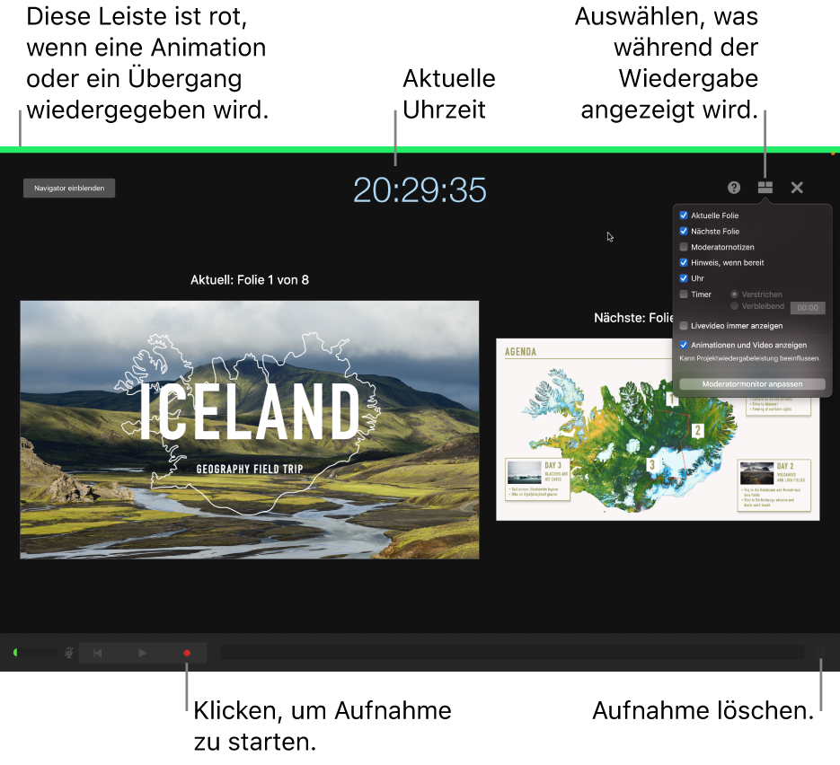Select the Verbleibend radio button
Image resolution: width=840 pixels, height=765 pixels.
point(735,305)
